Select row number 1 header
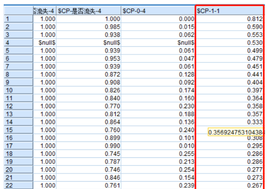267x189 pixels. coord(18,18)
